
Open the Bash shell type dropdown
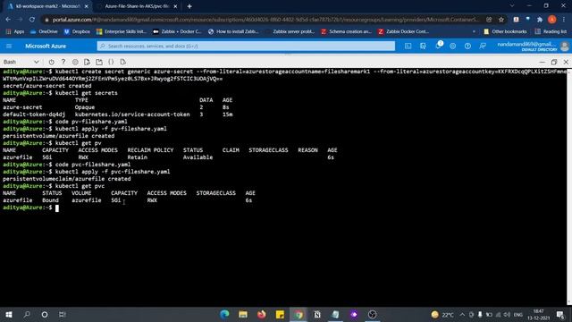click(21, 62)
